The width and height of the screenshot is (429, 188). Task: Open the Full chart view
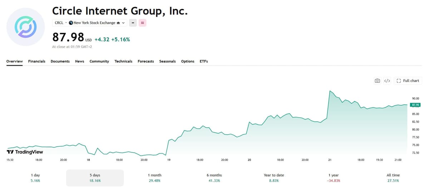point(408,81)
